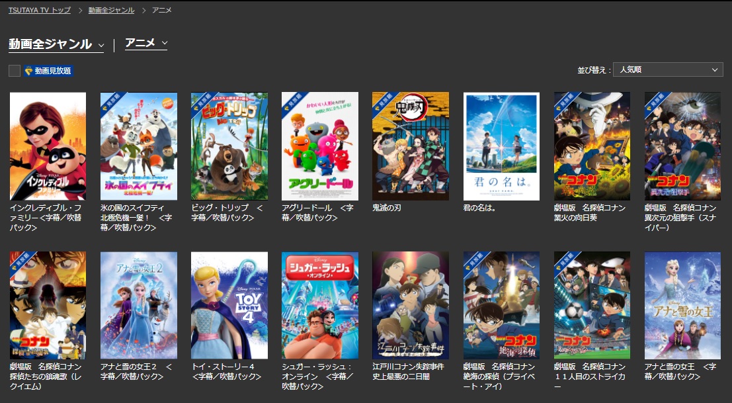Expand the アニメ subgenre dropdown
This screenshot has width=732, height=403.
click(x=146, y=43)
